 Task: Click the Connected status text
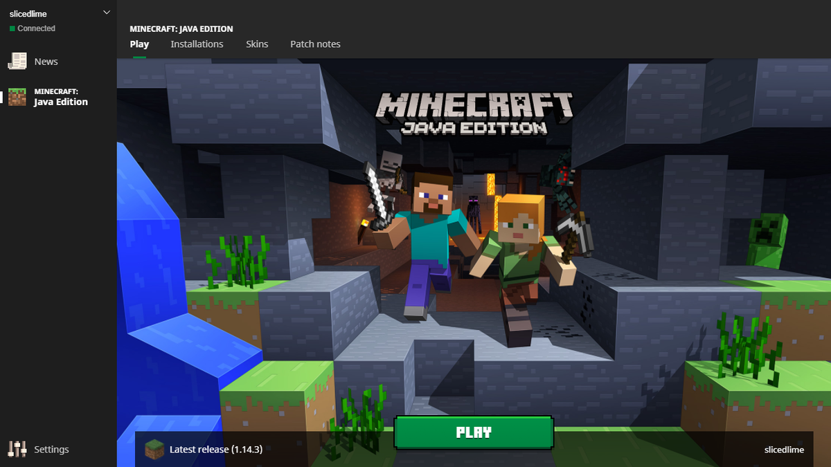coord(36,28)
